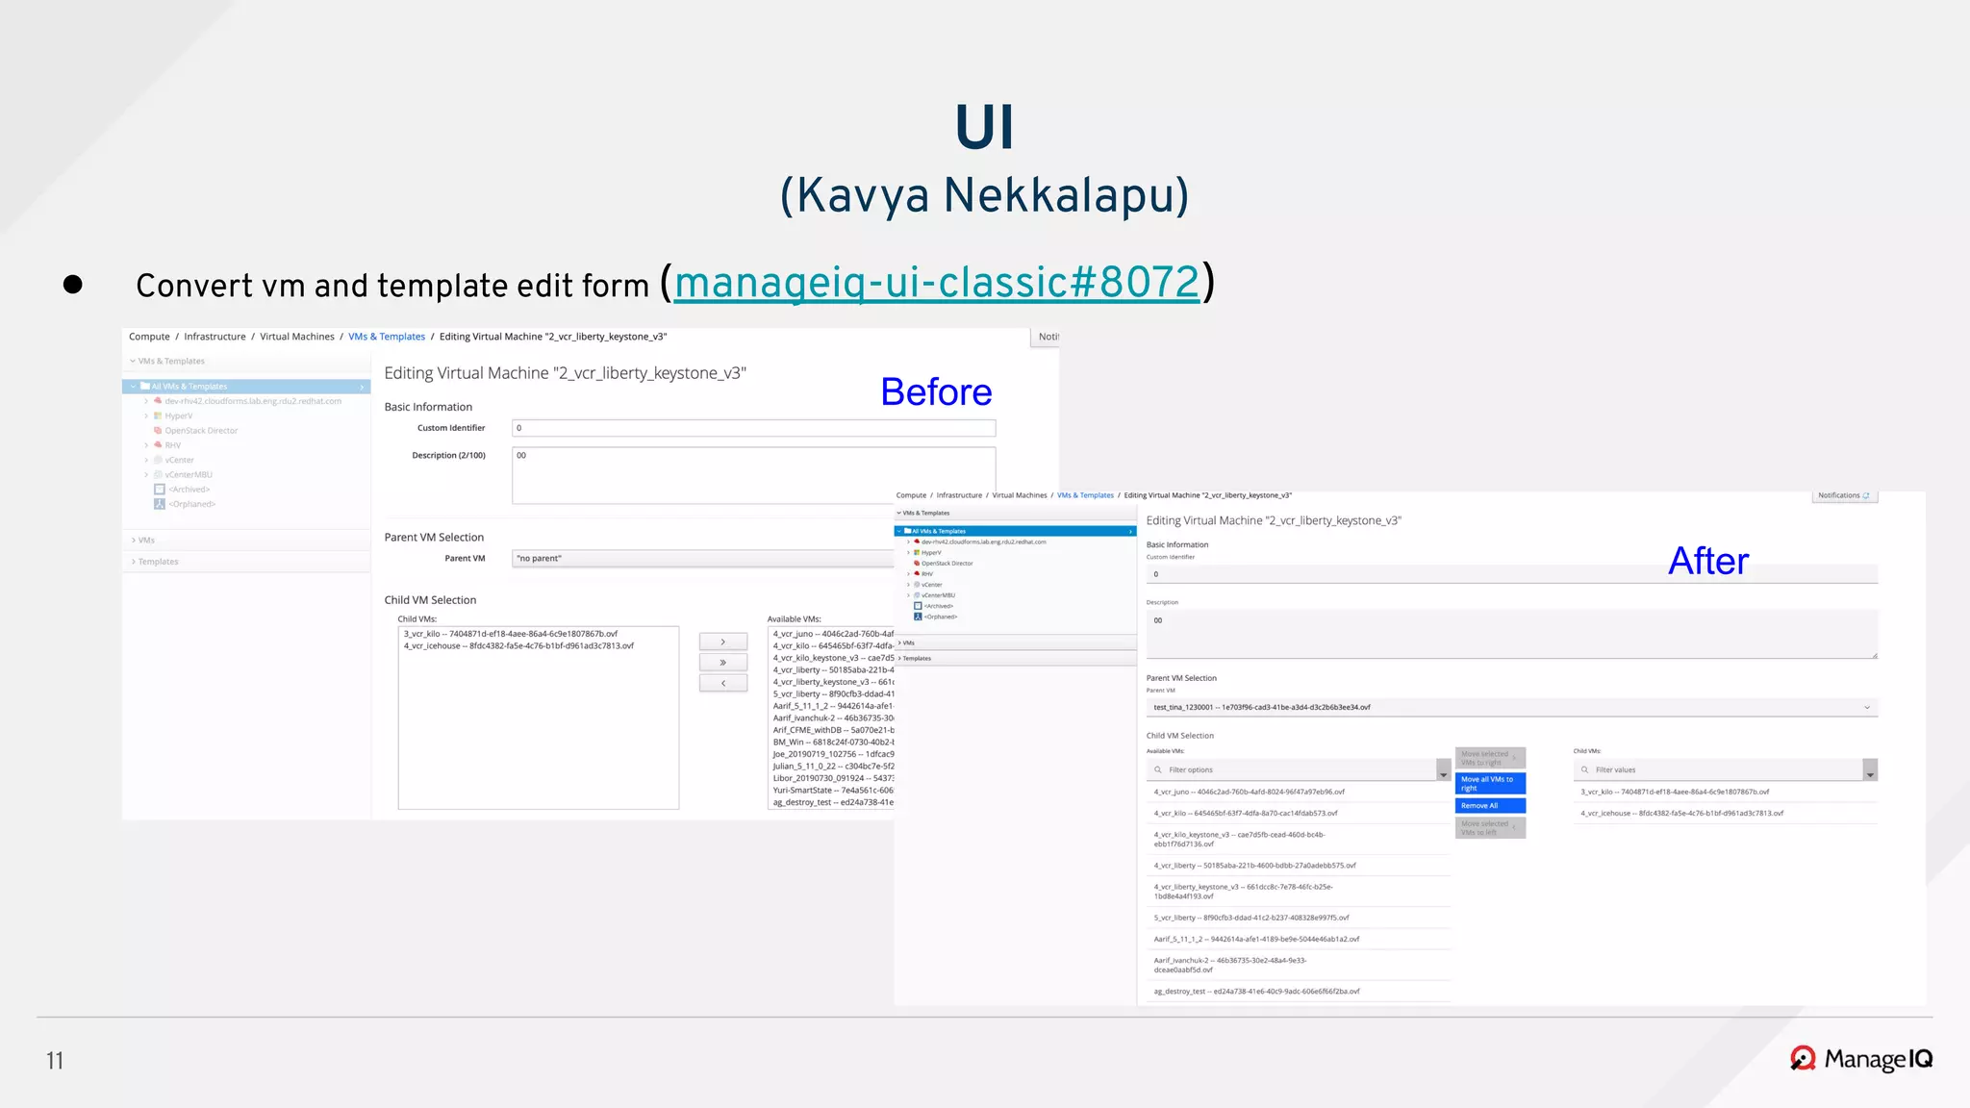This screenshot has height=1108, width=1970.
Task: Select Aarif_ivanchuk-2 in After Available VMs
Action: (1298, 966)
